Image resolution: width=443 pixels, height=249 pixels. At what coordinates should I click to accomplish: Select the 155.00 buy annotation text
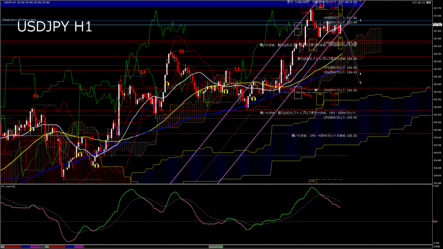click(x=324, y=135)
